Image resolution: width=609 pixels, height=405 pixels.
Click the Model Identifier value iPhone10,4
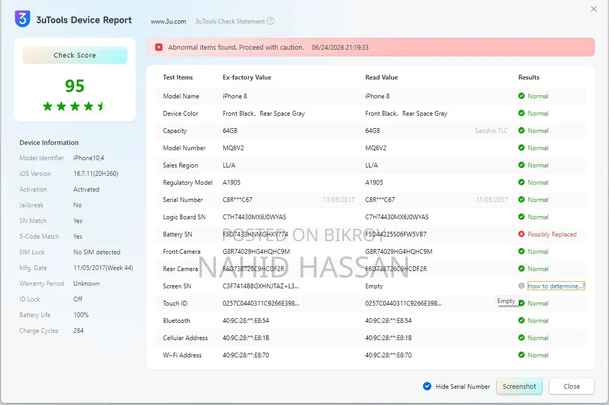[x=89, y=158]
